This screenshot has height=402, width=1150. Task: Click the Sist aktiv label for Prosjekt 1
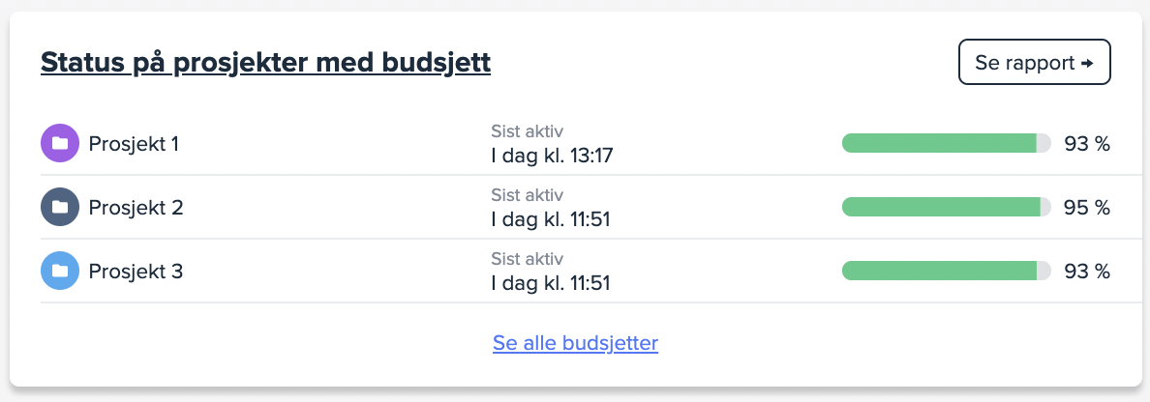[527, 131]
